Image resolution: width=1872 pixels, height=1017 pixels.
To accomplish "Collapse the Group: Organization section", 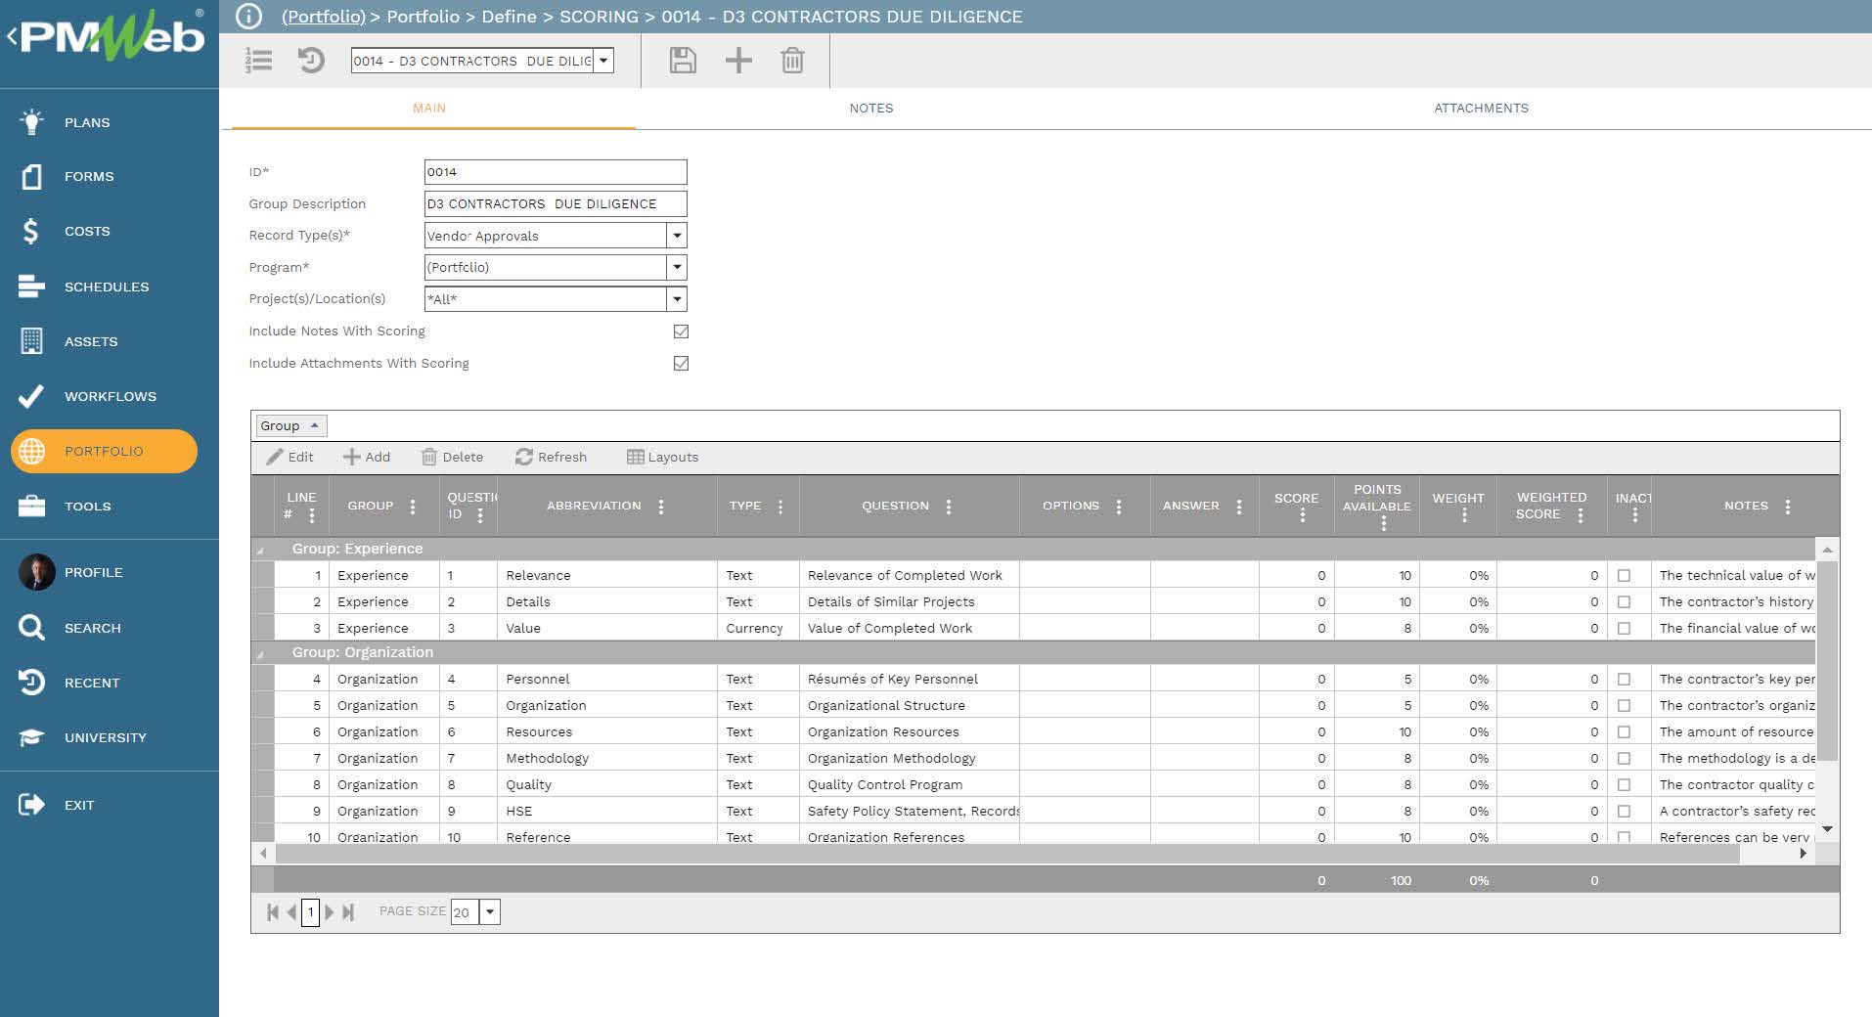I will 260,654.
